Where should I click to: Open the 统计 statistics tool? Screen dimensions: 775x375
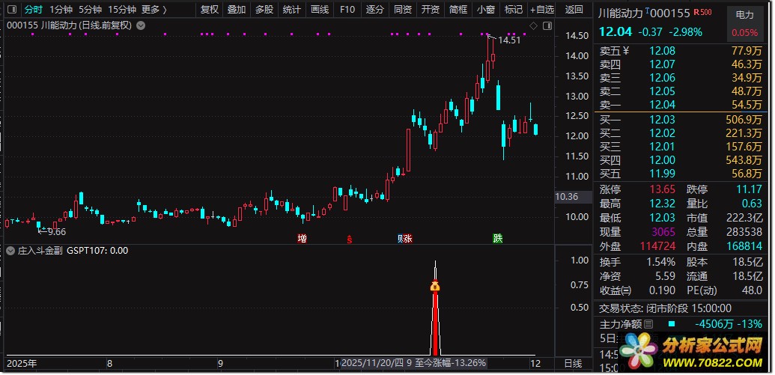(x=291, y=10)
